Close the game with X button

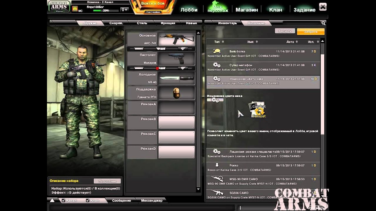tap(323, 6)
